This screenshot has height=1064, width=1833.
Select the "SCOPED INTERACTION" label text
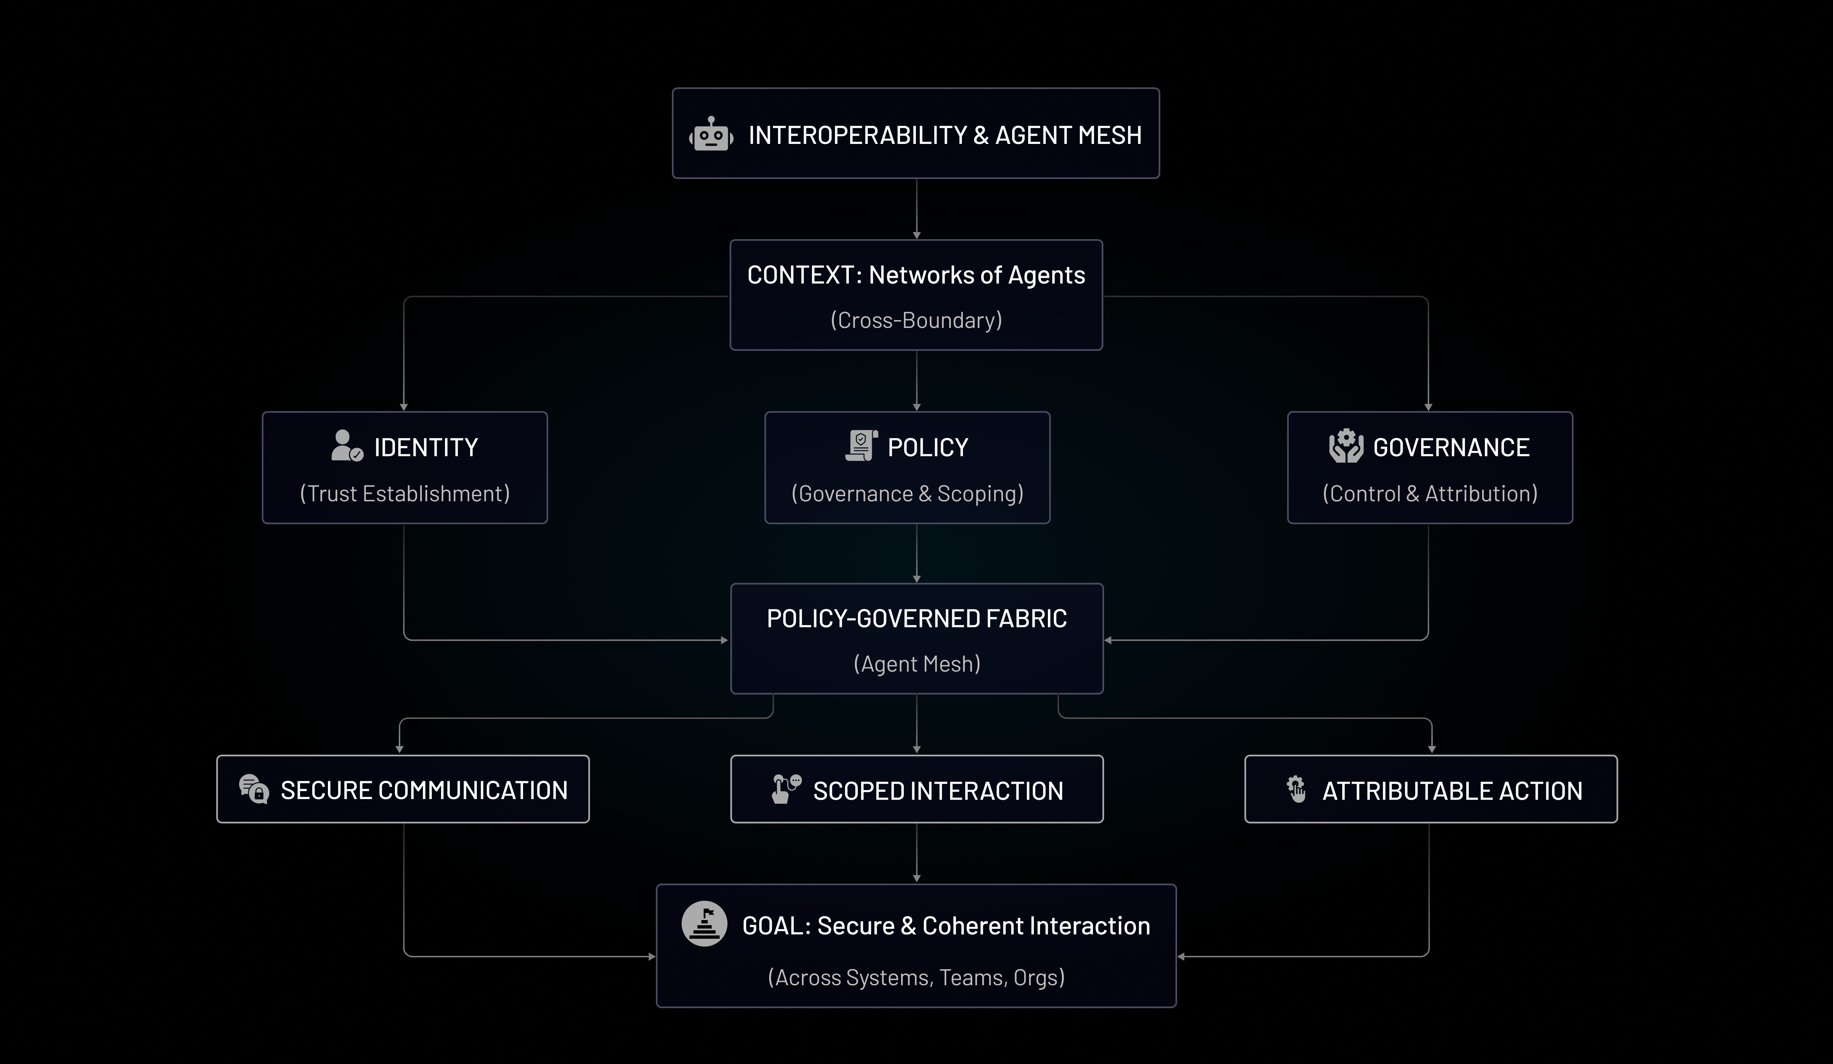pyautogui.click(x=938, y=791)
